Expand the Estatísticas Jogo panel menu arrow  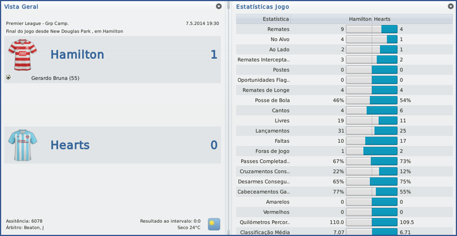pyautogui.click(x=451, y=6)
